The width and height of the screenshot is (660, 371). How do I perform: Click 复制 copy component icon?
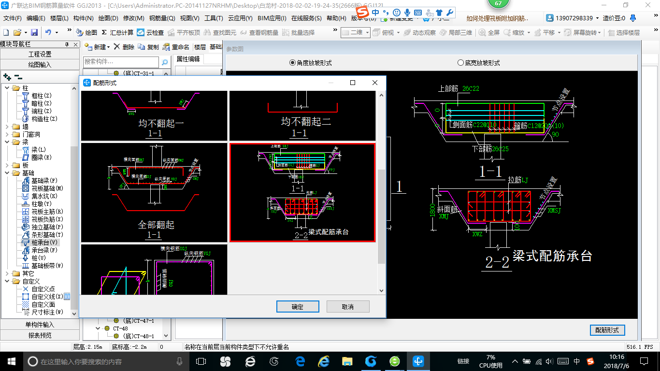point(148,47)
